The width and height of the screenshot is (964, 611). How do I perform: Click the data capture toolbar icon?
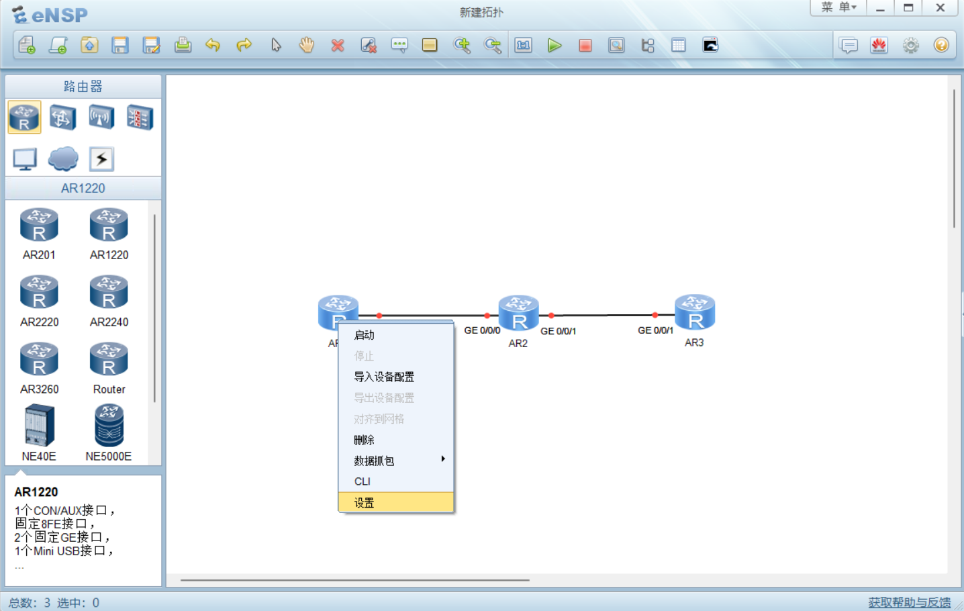(616, 45)
